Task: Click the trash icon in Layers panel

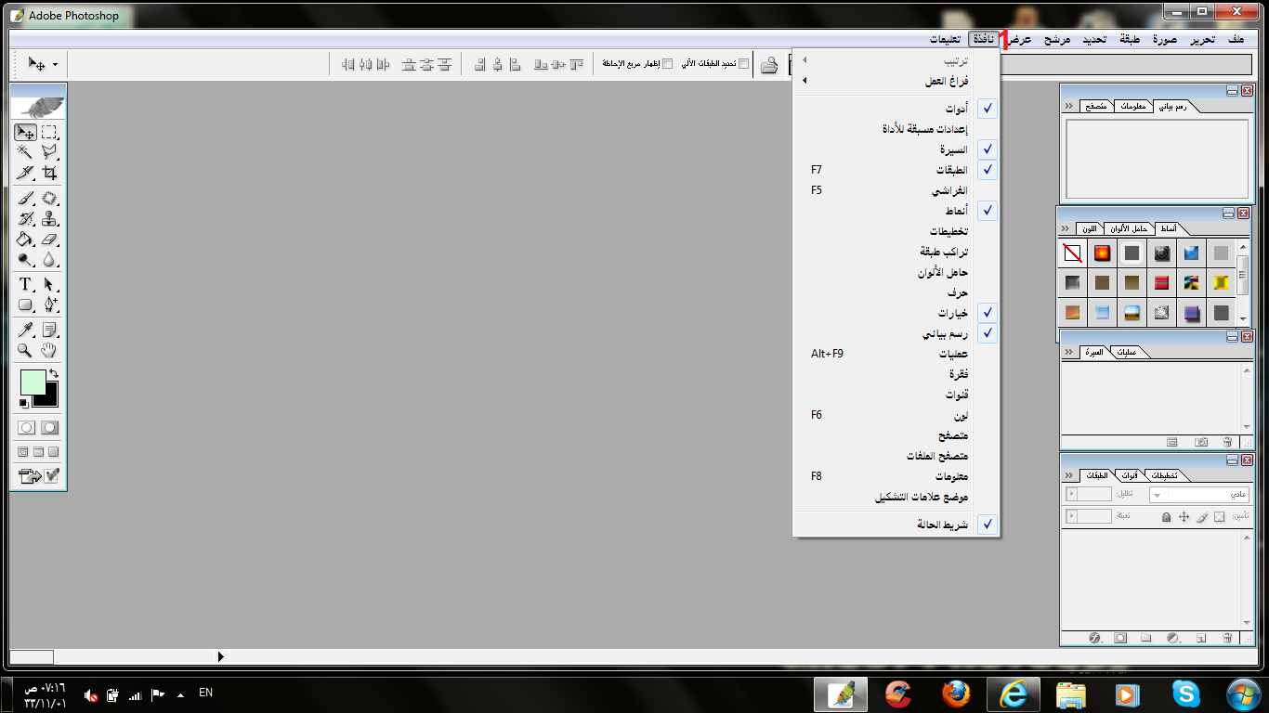Action: coord(1227,638)
